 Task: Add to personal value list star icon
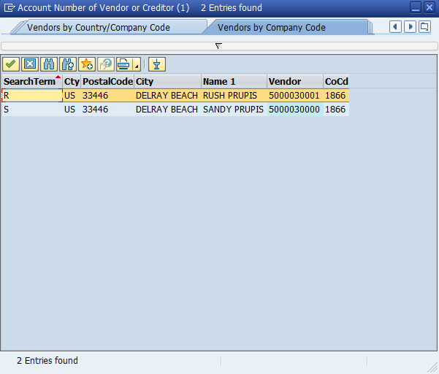[x=87, y=64]
